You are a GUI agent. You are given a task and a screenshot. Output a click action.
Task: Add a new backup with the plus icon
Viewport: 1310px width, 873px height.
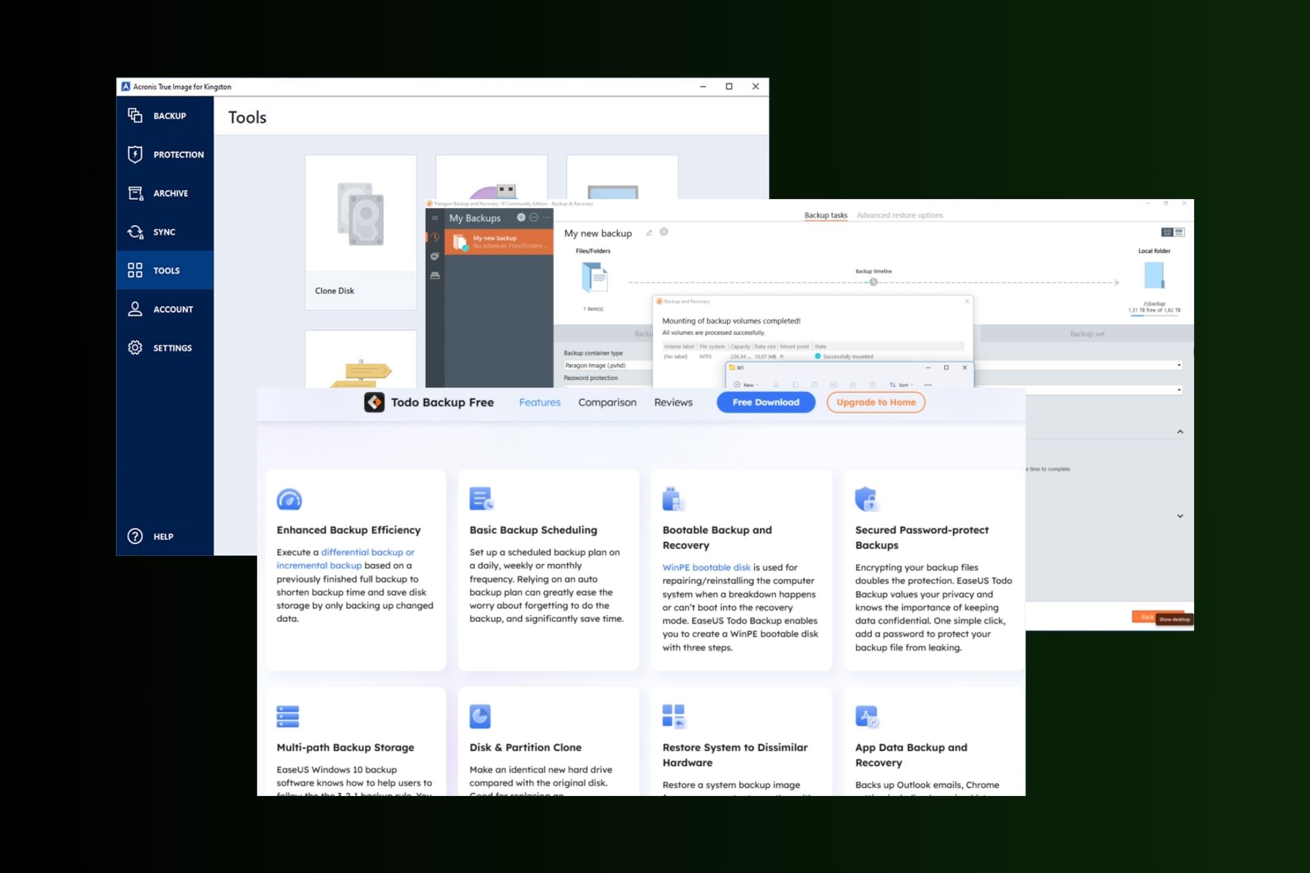(x=521, y=216)
